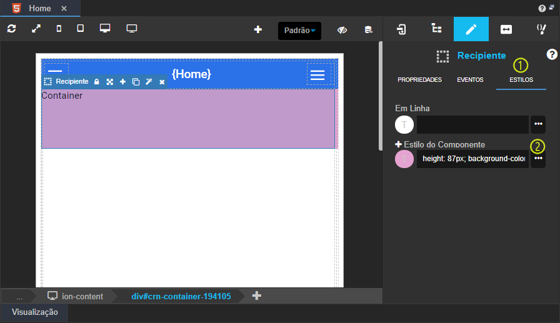Click the refresh editor icon
This screenshot has height=323, width=560.
tap(11, 29)
